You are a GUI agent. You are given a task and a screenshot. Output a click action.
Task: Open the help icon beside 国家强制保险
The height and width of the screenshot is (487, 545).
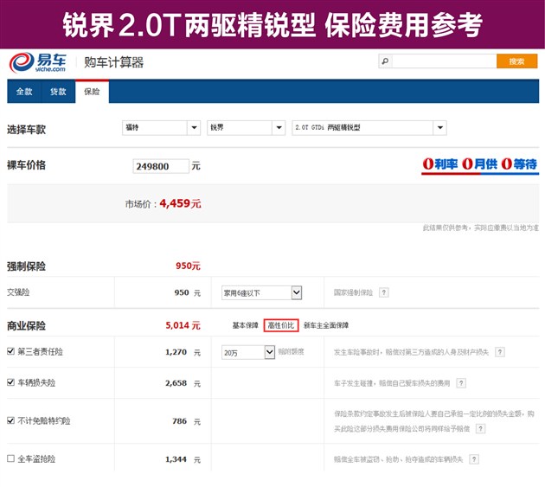tap(383, 293)
